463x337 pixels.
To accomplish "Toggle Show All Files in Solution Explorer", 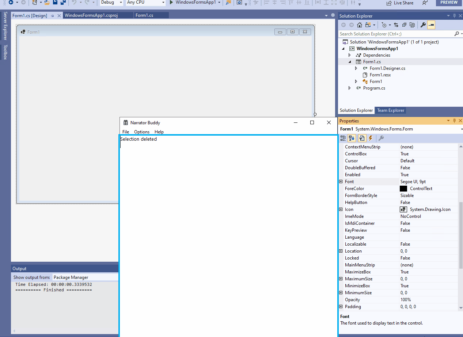I will pos(412,24).
